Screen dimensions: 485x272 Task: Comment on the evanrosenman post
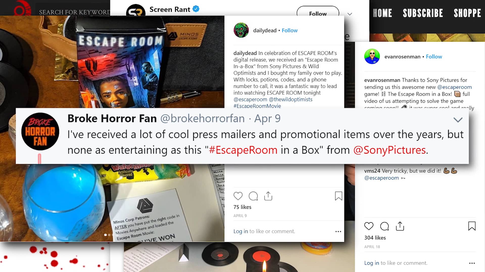point(384,226)
